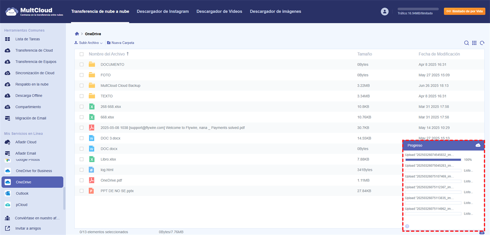The width and height of the screenshot is (490, 235).
Task: Check the DOCUMENTO folder checkbox
Action: pos(82,64)
